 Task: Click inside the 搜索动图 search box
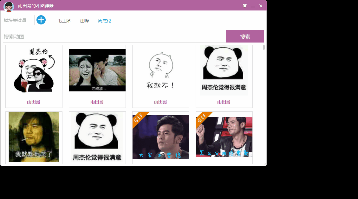114,36
